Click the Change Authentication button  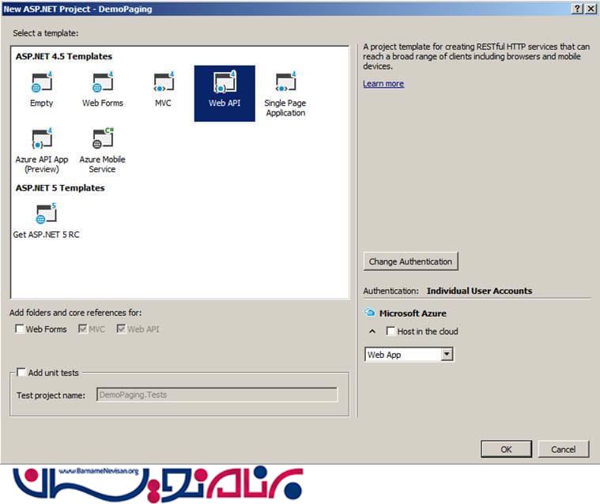pos(410,261)
